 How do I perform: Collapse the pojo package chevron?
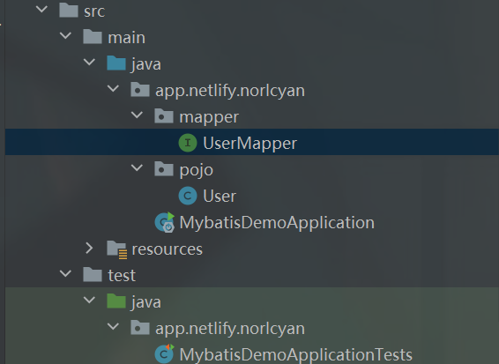138,167
